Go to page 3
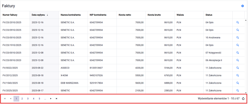 point(28,98)
